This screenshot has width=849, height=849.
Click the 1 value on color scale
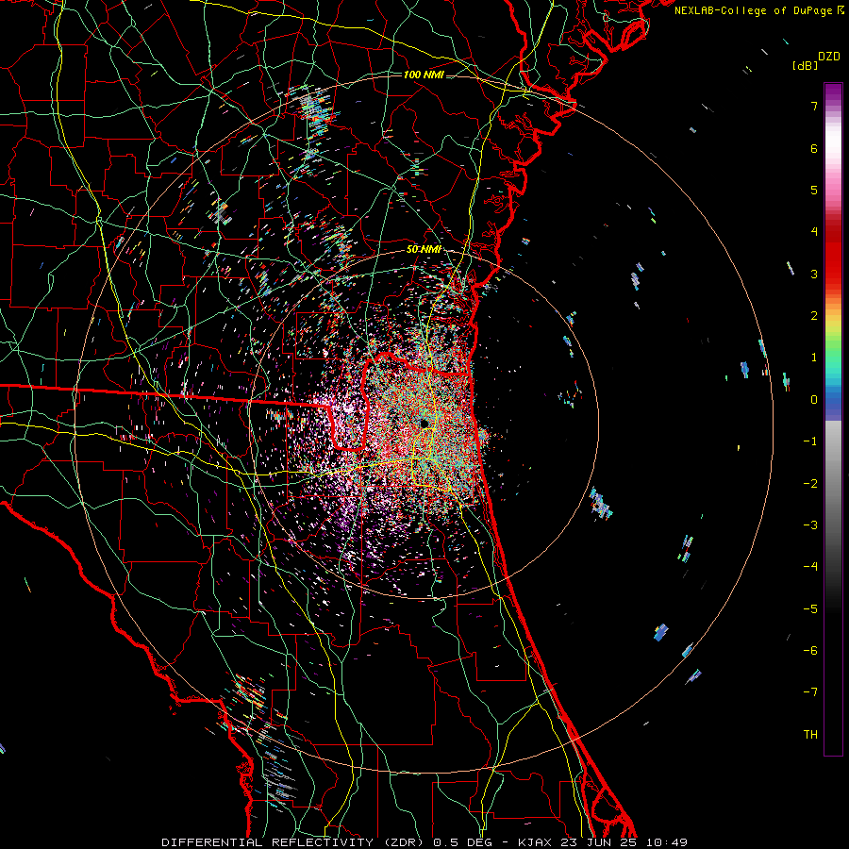(x=814, y=358)
